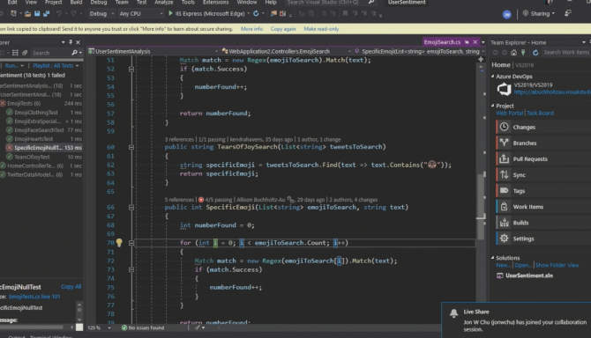Click the JW collaborator avatar

point(507,15)
